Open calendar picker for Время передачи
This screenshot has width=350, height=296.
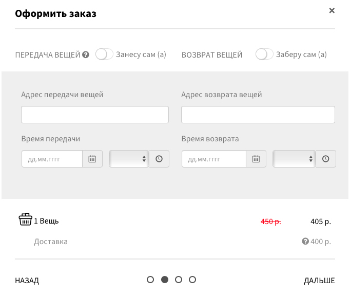coord(92,159)
